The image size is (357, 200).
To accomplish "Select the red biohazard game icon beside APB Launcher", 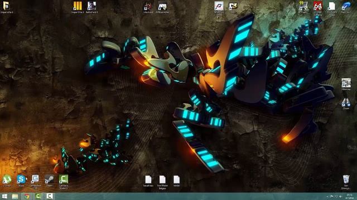I will click(148, 7).
